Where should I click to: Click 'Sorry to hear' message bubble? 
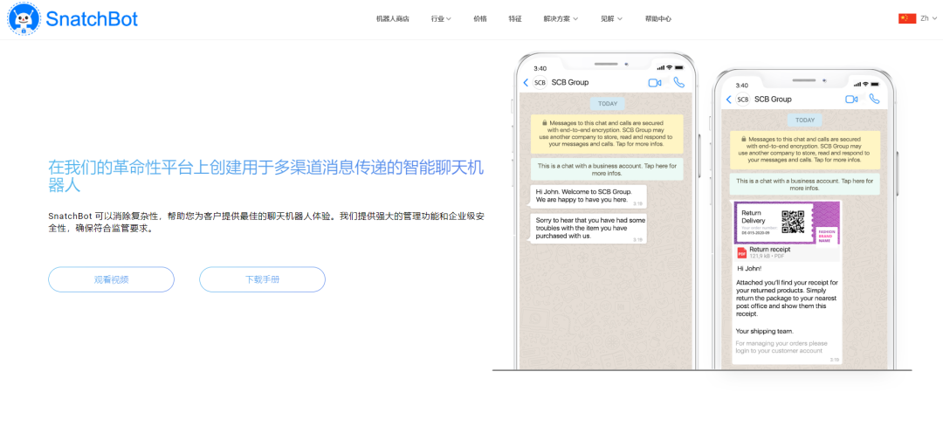(589, 228)
